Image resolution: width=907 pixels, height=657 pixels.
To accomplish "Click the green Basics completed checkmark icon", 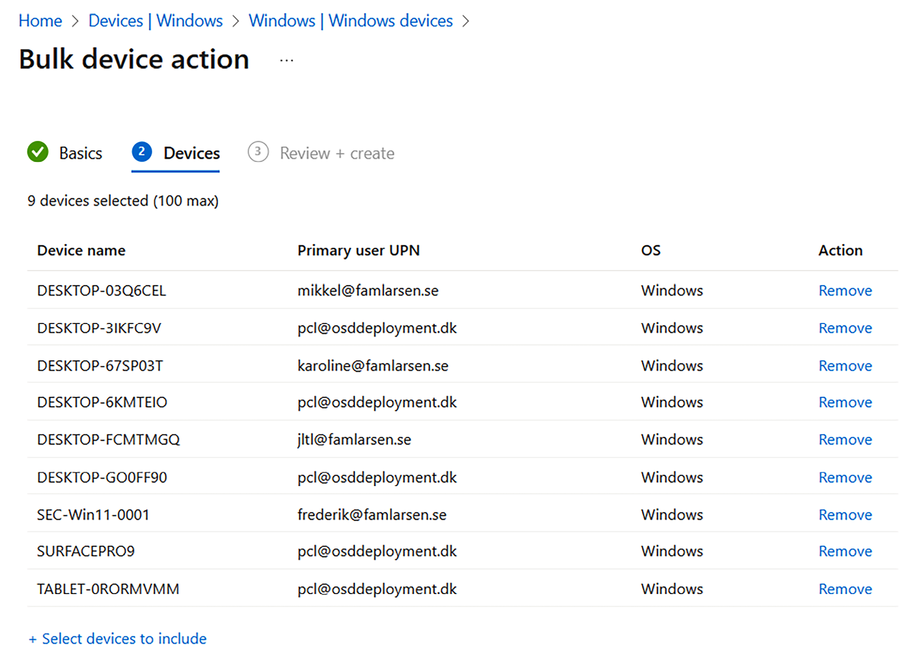I will [x=38, y=152].
